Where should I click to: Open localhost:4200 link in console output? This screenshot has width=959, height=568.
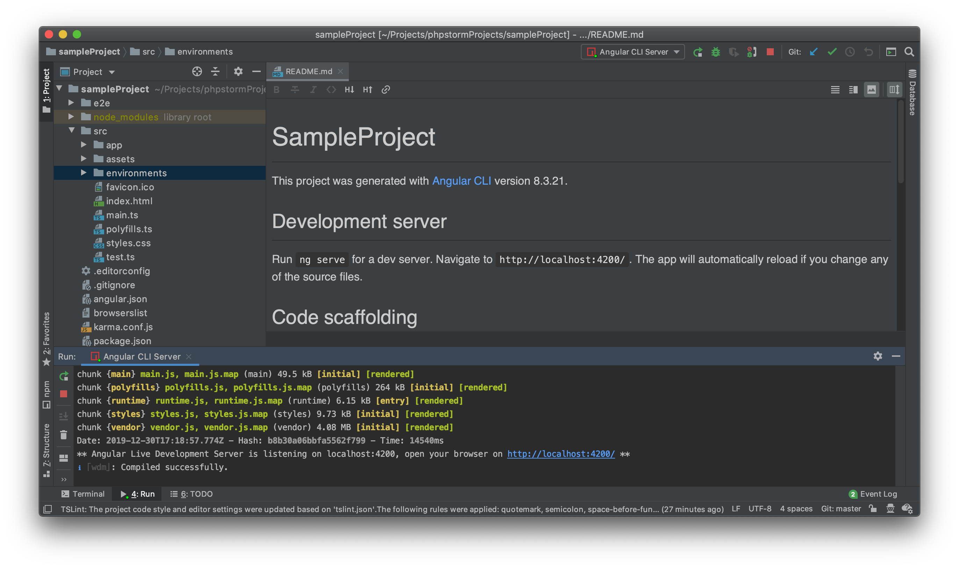[x=561, y=454]
